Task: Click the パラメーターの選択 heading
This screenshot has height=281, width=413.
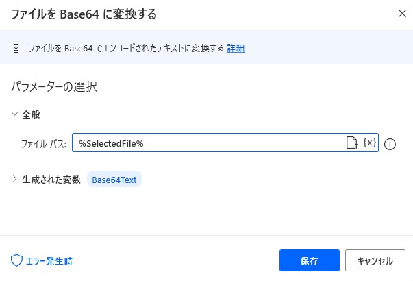Action: click(54, 87)
